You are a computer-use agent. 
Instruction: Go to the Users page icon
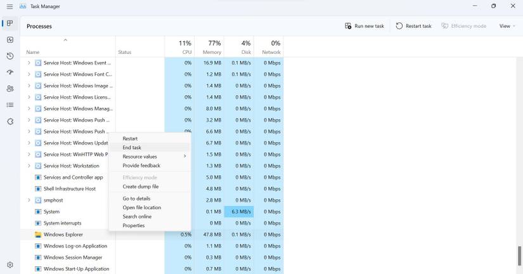10,89
